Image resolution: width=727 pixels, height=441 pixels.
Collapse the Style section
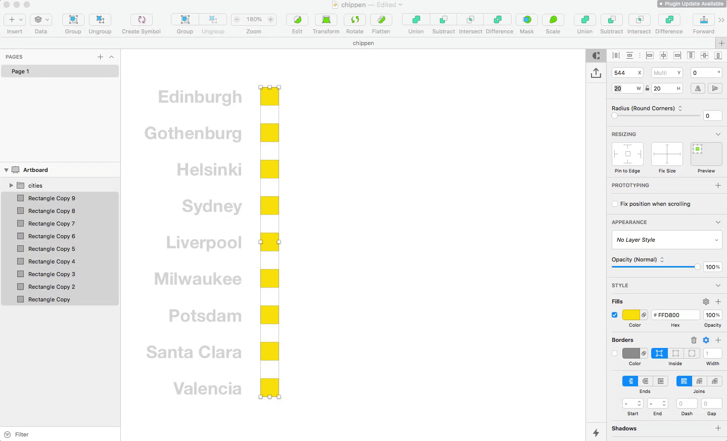(718, 285)
